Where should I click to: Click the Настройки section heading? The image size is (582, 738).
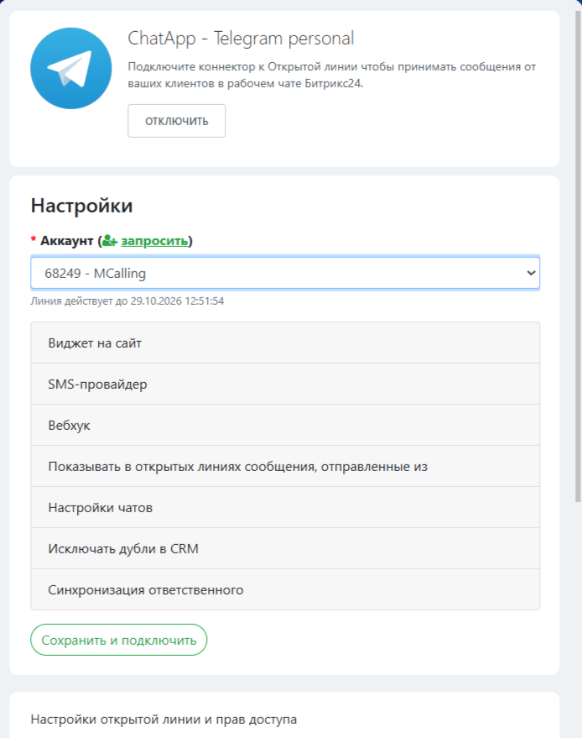81,206
